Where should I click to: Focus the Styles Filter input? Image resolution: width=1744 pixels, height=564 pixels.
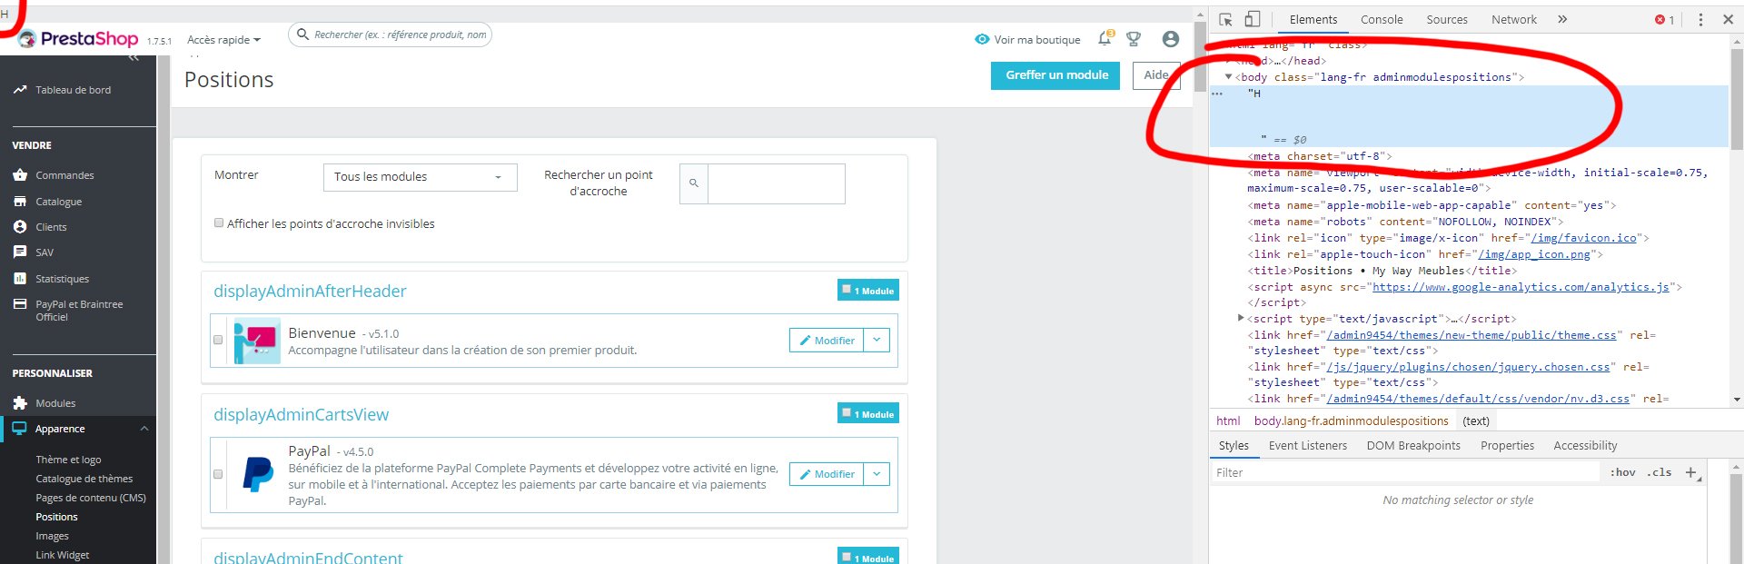point(1405,472)
